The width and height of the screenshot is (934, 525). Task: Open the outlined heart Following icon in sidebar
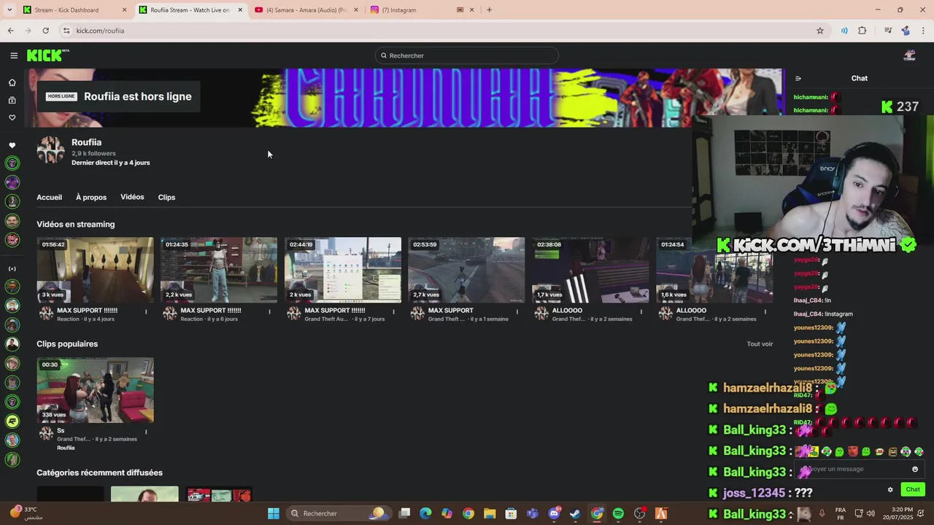tap(12, 117)
